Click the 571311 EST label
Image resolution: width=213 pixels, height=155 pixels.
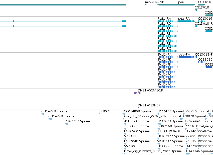(x=130, y=137)
